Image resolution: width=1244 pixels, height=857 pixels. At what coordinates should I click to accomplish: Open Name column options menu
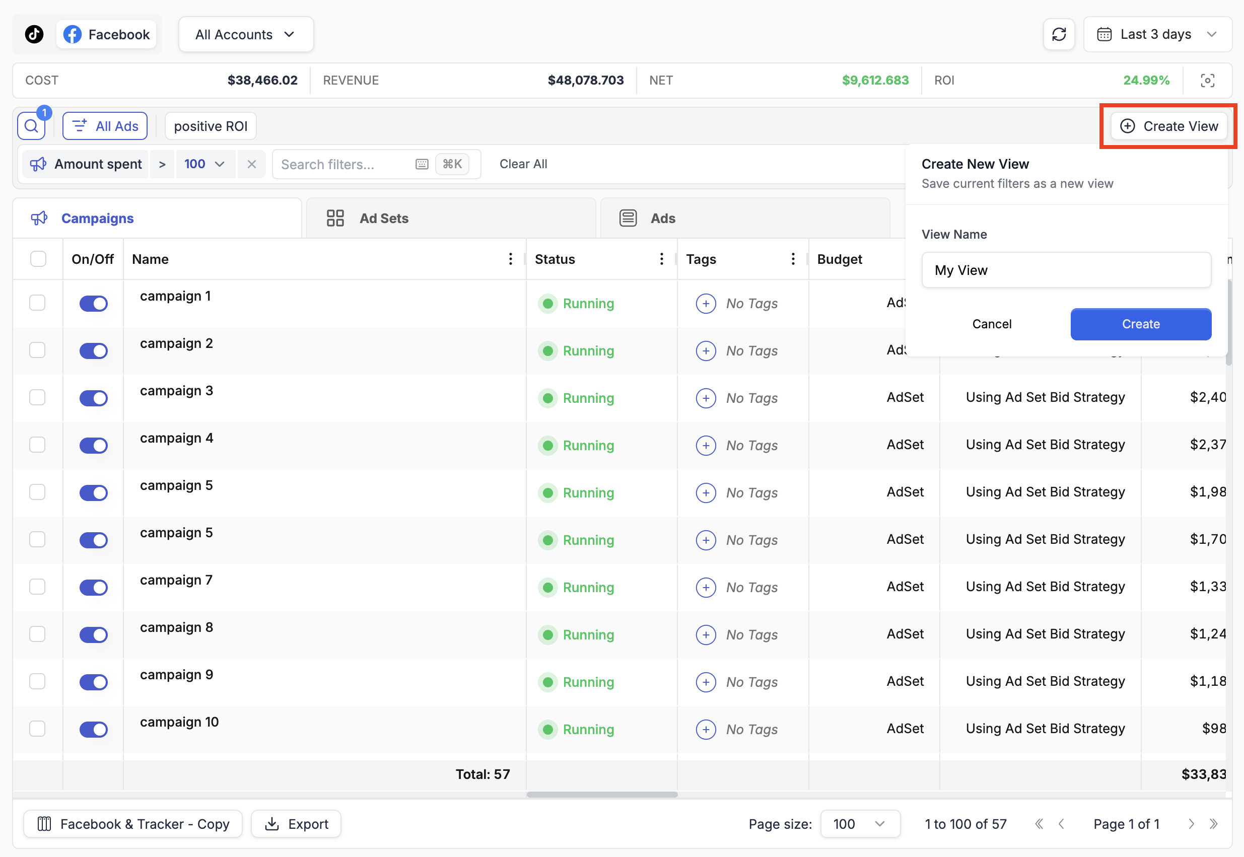pos(510,259)
